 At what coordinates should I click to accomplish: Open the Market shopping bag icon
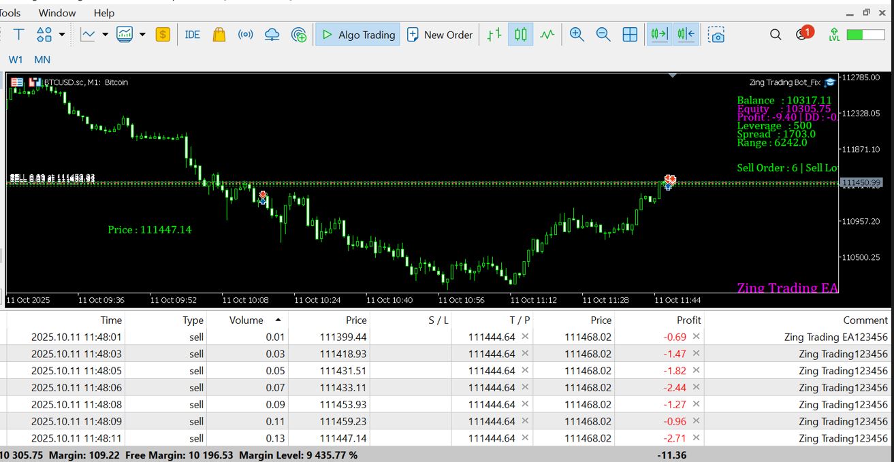click(219, 35)
